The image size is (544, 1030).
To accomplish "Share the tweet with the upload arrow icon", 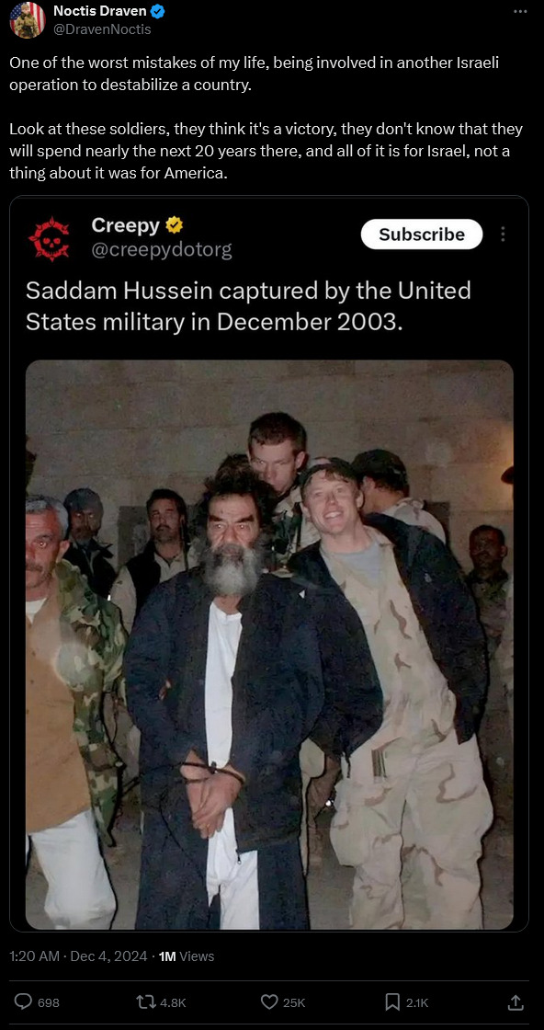I will pyautogui.click(x=516, y=1001).
